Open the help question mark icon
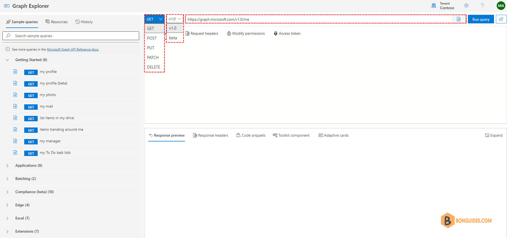Viewport: 508px width, 238px height. point(482,6)
